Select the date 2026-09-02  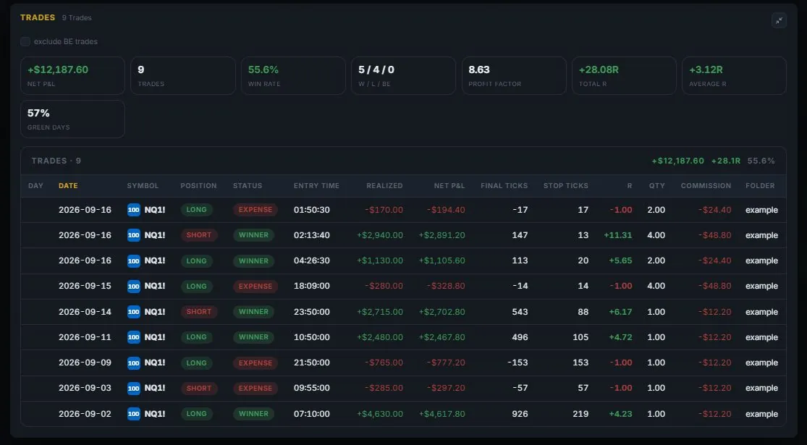(x=85, y=414)
